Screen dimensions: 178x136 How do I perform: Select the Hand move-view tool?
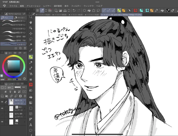[x=31, y=22]
